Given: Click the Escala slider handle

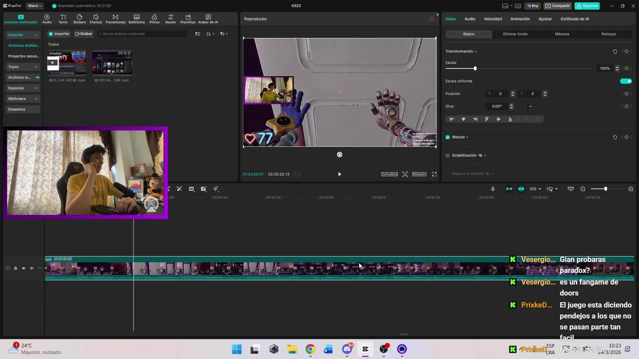Looking at the screenshot, I should coord(475,68).
